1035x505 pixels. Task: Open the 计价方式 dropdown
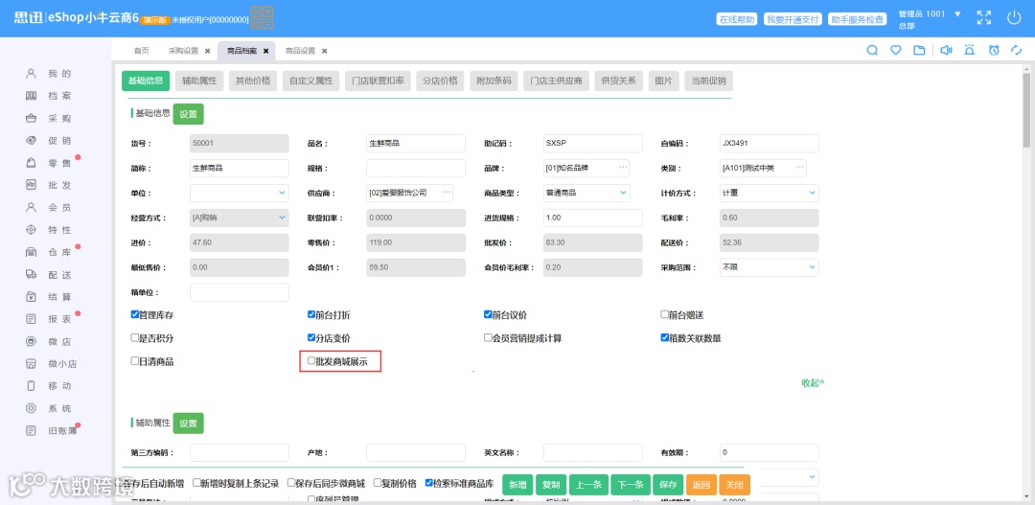[769, 193]
